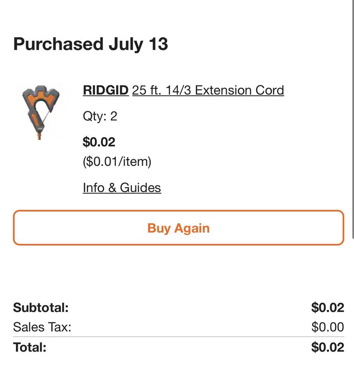Click the ($0.01/item) unit price text
The width and height of the screenshot is (354, 373).
[117, 162]
